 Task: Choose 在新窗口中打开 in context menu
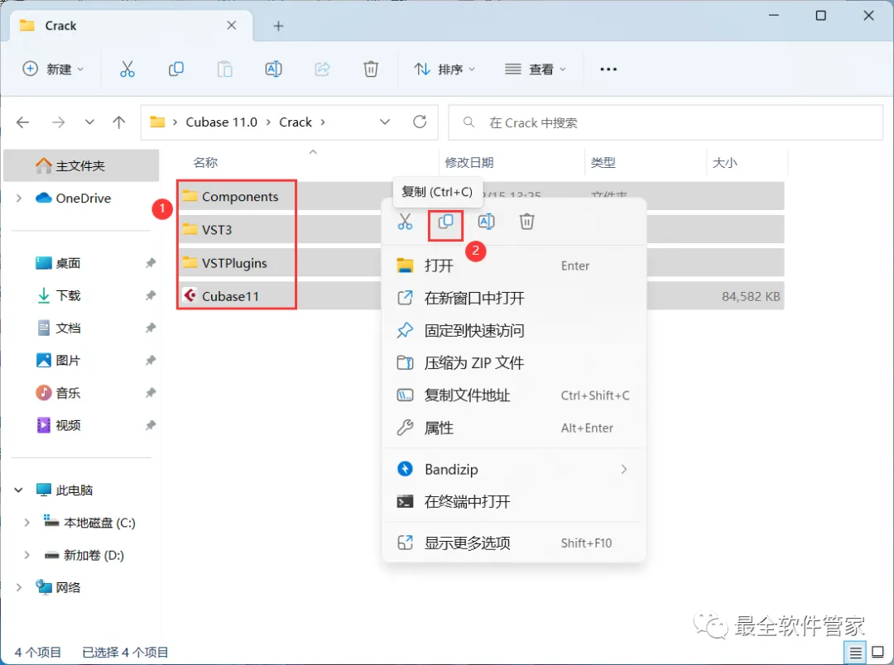[x=513, y=298]
